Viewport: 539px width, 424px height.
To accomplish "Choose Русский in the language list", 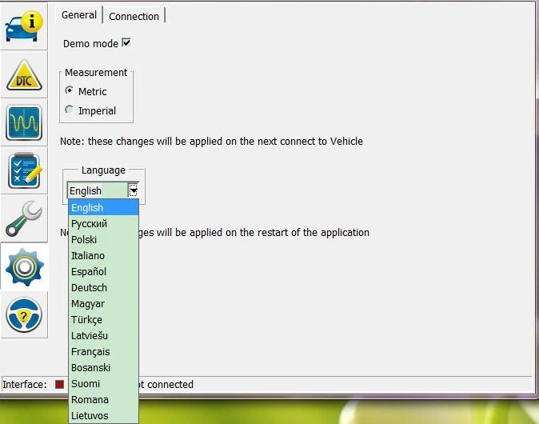I will [x=103, y=223].
